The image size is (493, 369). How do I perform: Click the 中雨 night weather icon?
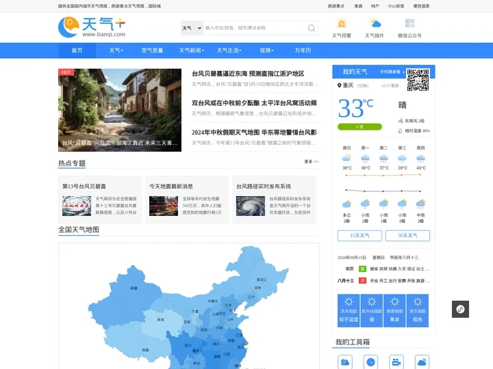coord(420,204)
